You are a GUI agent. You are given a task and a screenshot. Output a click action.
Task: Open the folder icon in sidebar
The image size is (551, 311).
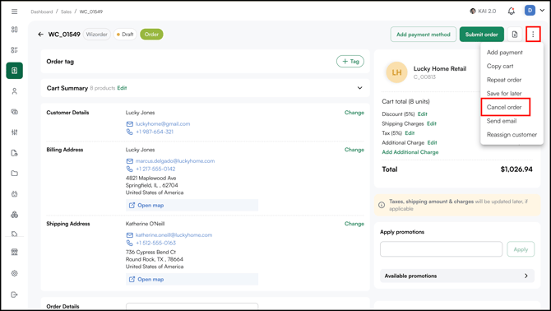[15, 174]
